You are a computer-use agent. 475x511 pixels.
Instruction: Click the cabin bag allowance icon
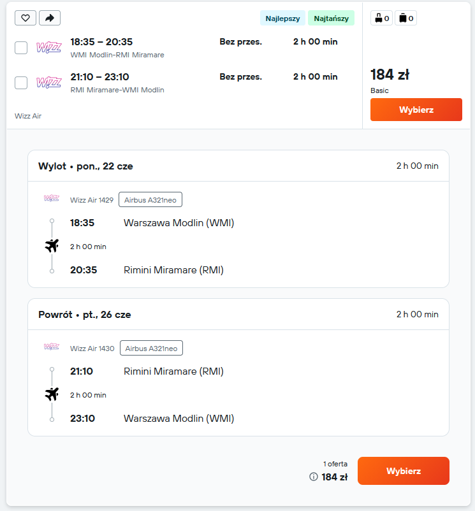tap(381, 18)
